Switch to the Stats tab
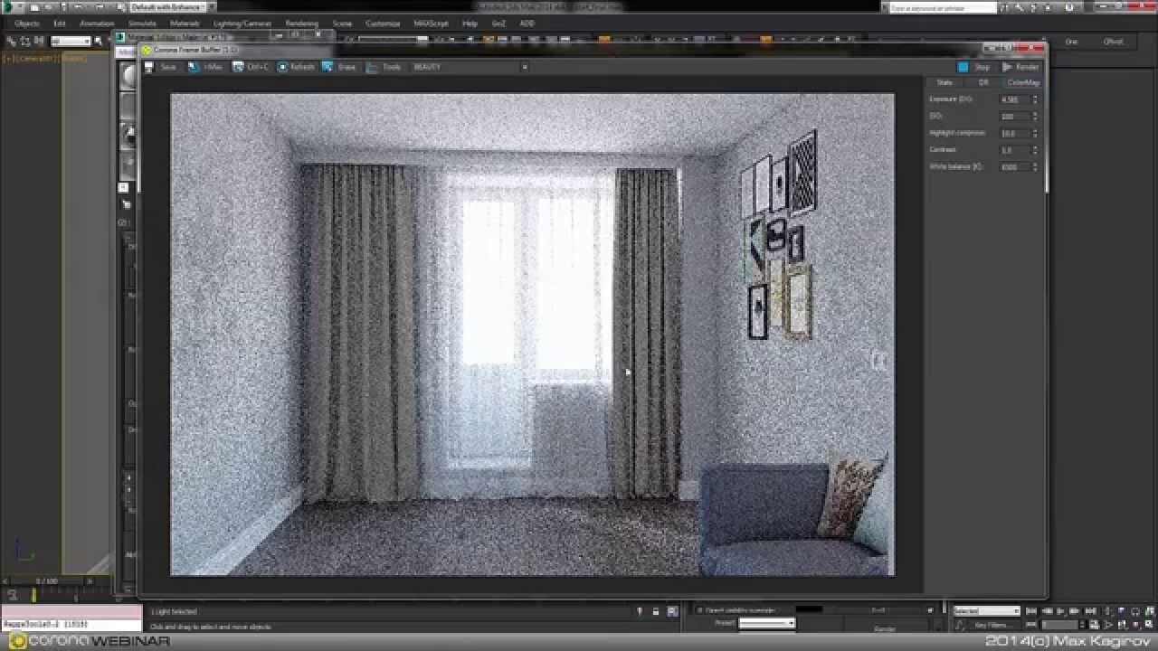This screenshot has height=651, width=1158. pos(944,82)
